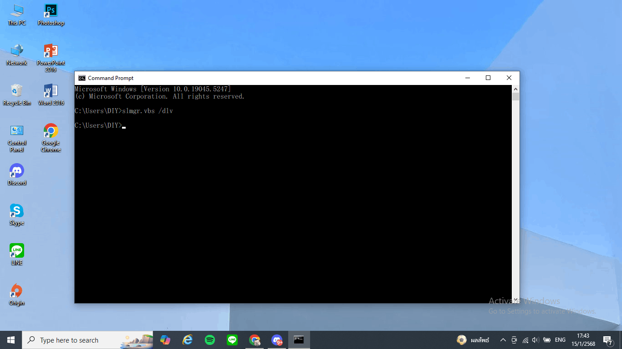Show hidden system tray icons
622x349 pixels.
point(503,340)
